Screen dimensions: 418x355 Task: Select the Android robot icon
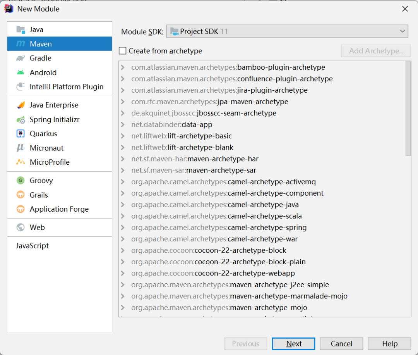(x=21, y=72)
